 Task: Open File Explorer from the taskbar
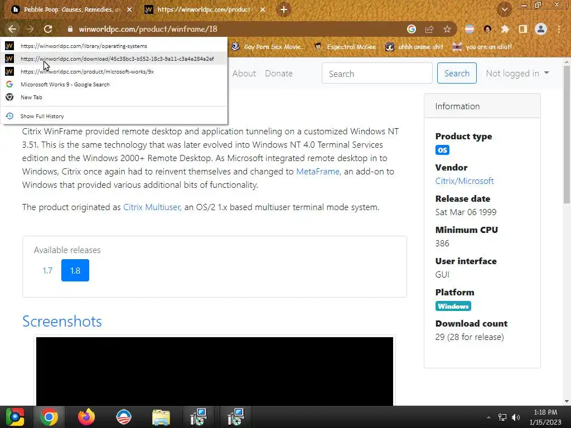coord(161,417)
